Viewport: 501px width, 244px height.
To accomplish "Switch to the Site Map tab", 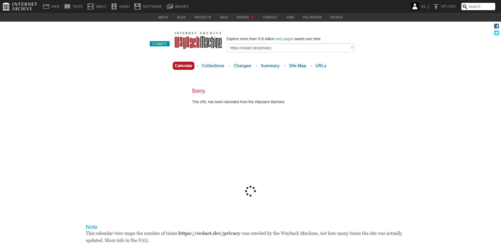I will (297, 66).
